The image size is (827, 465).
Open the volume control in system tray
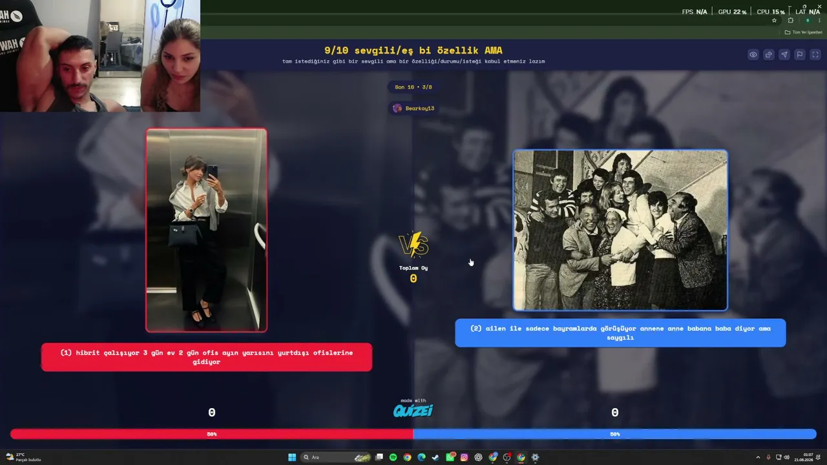(x=786, y=457)
